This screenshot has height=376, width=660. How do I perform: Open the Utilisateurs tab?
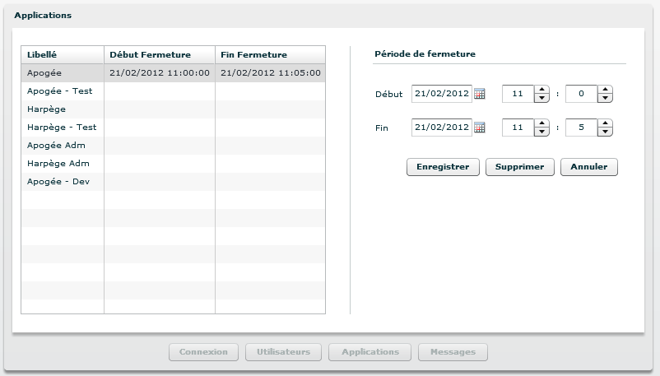(x=283, y=352)
